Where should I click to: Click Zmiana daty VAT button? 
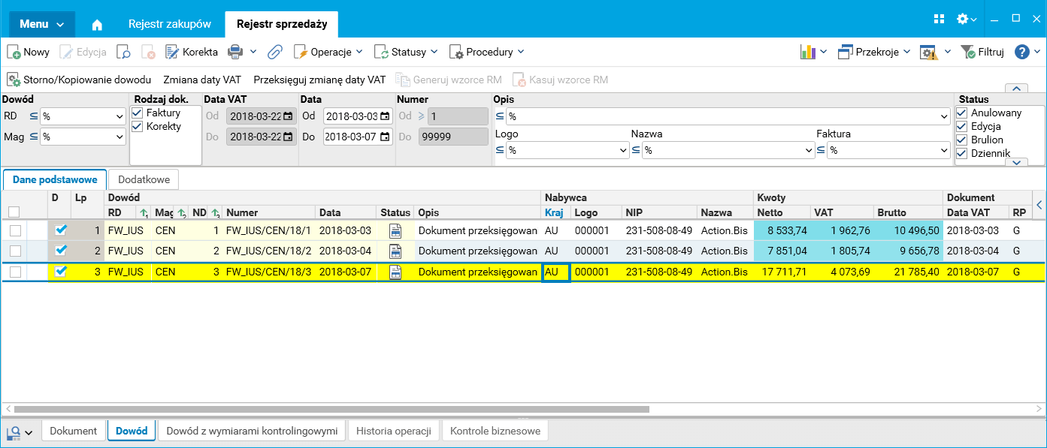[202, 80]
